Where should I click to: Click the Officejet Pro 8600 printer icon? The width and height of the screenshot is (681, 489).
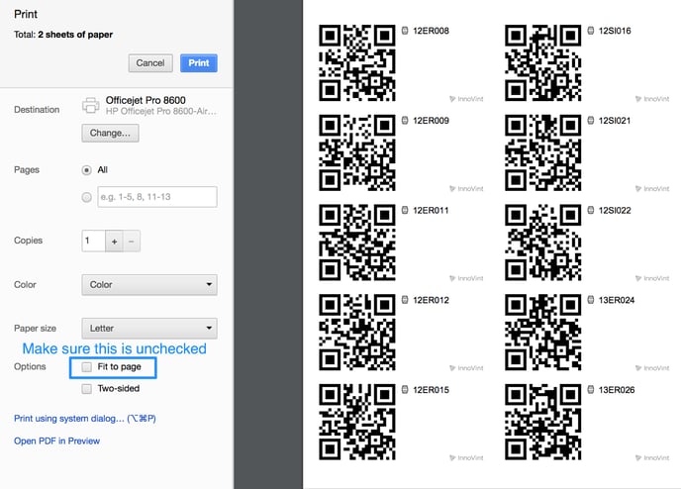click(90, 106)
